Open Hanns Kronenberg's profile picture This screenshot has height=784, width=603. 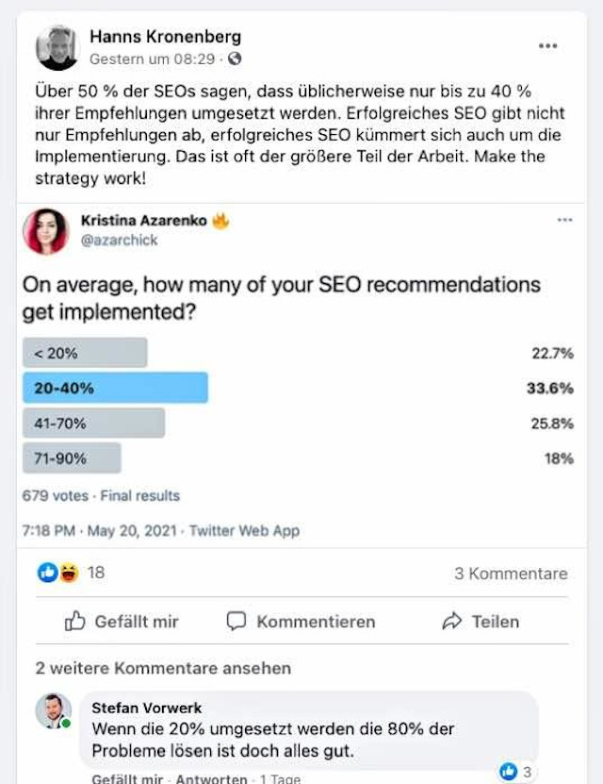57,48
